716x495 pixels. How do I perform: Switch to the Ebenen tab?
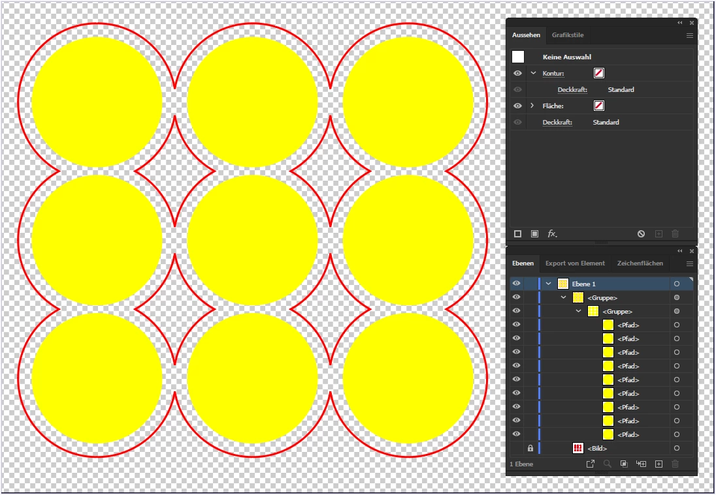pos(523,263)
